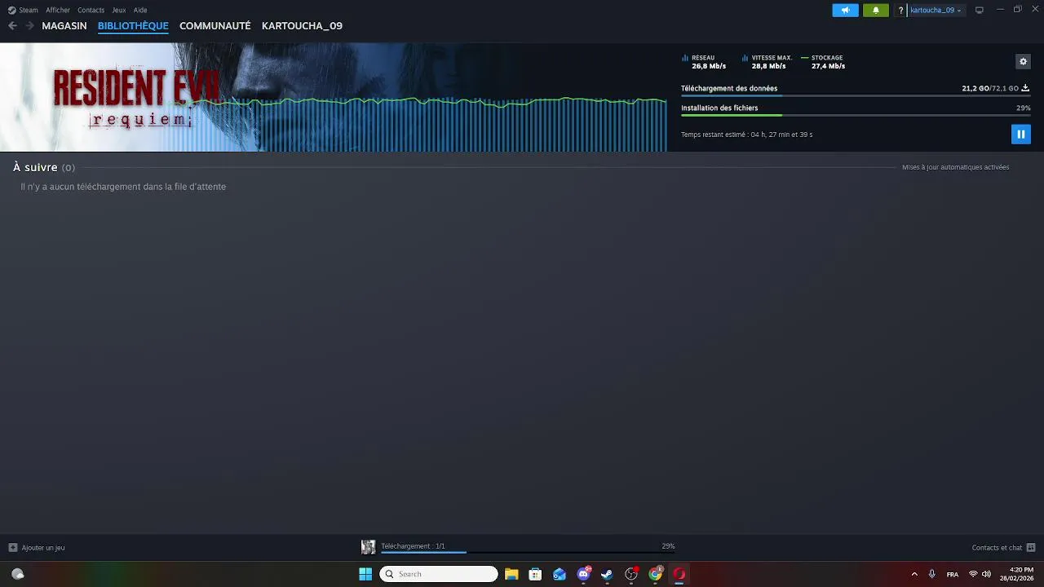
Task: Open Outlook from the taskbar
Action: [560, 574]
